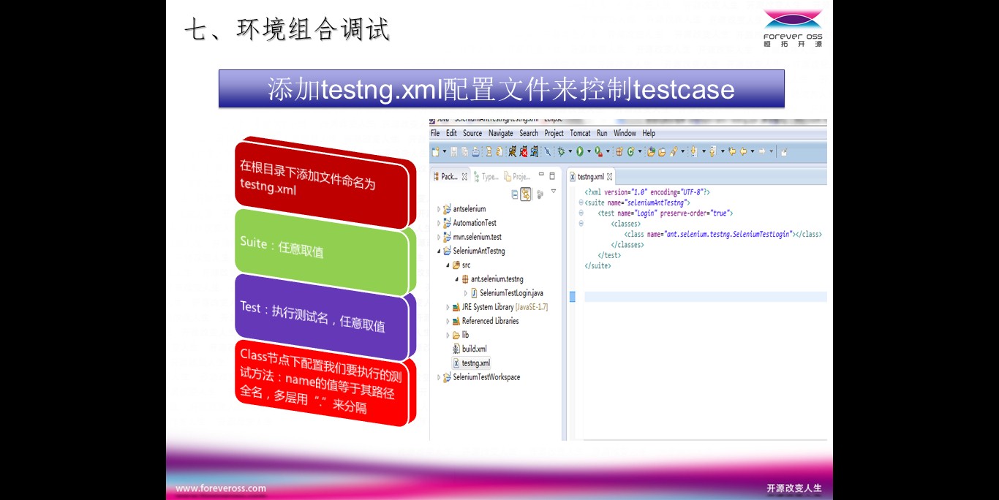Open the Navigate menu

pos(501,133)
